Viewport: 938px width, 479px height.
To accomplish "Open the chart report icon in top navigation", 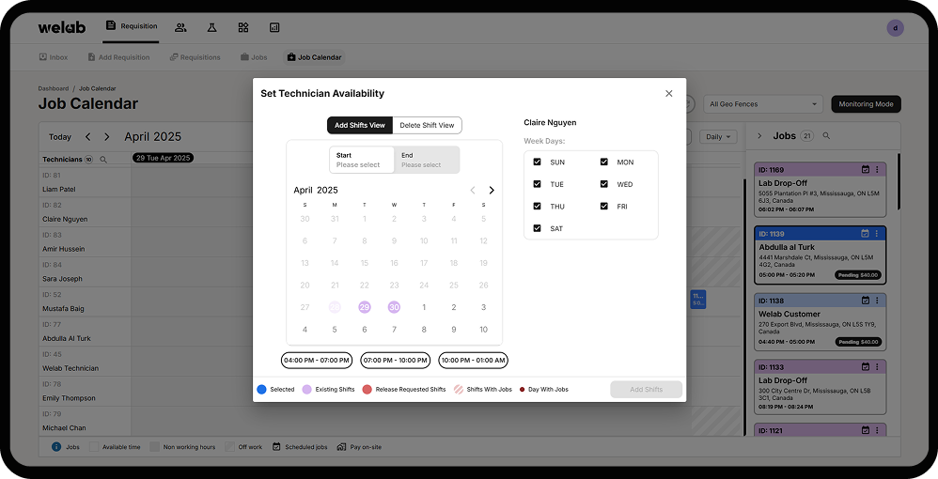I will click(274, 27).
